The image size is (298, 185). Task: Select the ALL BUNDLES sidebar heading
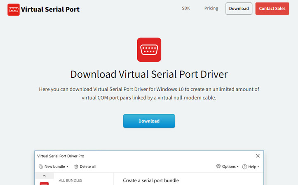70,180
